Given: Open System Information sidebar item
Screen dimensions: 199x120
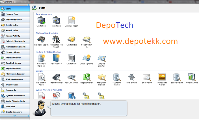Looking at the screenshot, I should pos(15,96).
